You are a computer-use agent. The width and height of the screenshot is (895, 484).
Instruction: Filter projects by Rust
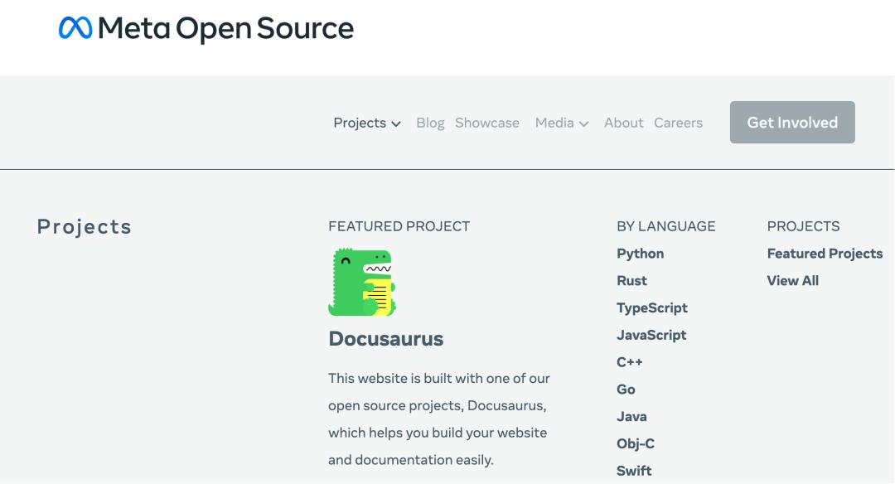tap(631, 281)
